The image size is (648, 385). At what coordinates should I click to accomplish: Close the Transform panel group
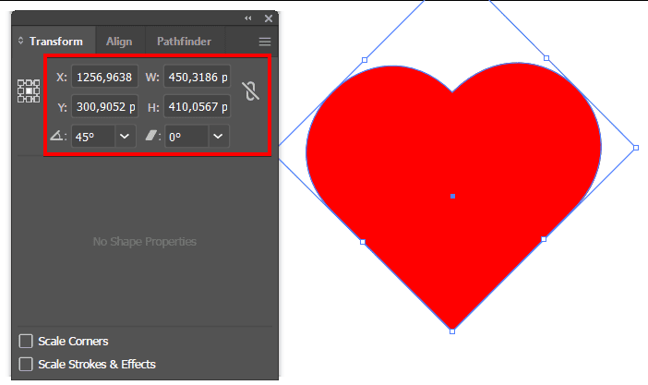tap(269, 18)
